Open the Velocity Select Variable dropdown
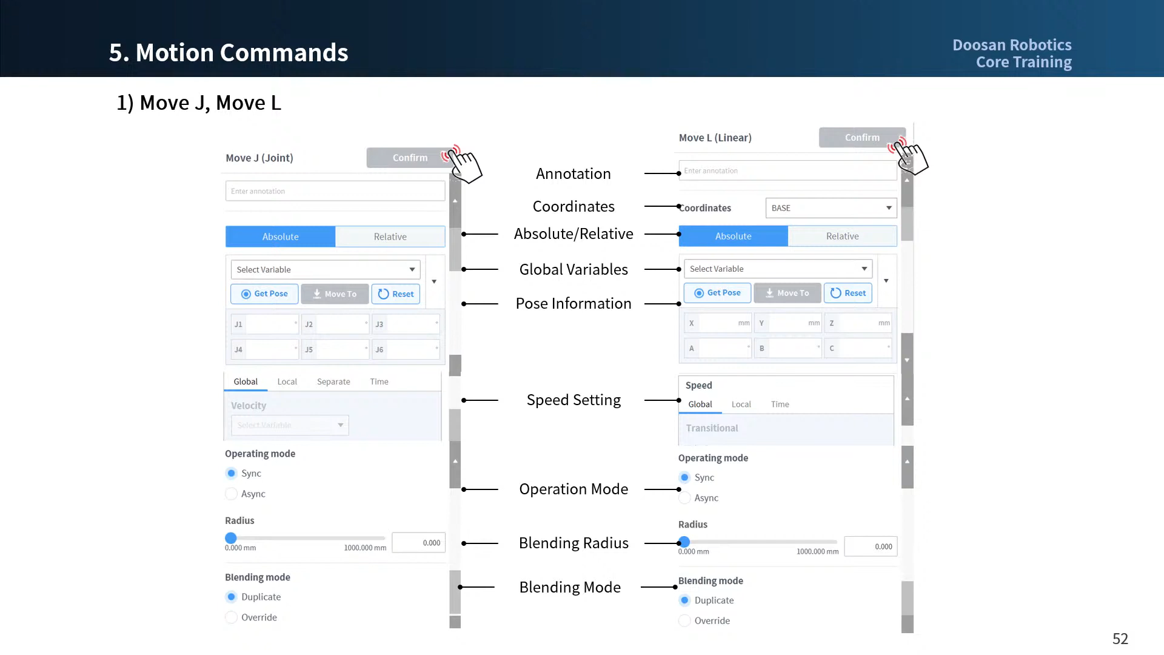Image resolution: width=1164 pixels, height=655 pixels. pyautogui.click(x=289, y=425)
